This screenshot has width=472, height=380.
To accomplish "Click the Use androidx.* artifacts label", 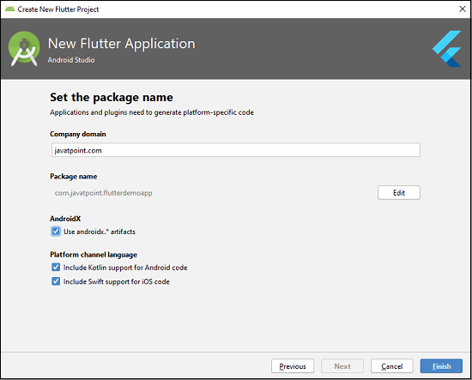I will coord(100,232).
